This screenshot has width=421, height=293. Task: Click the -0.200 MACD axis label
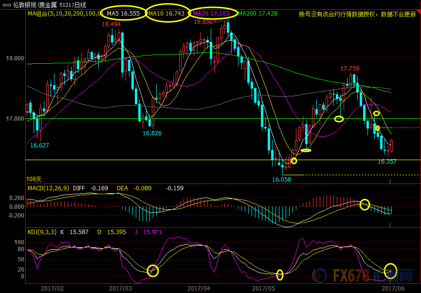(x=16, y=216)
